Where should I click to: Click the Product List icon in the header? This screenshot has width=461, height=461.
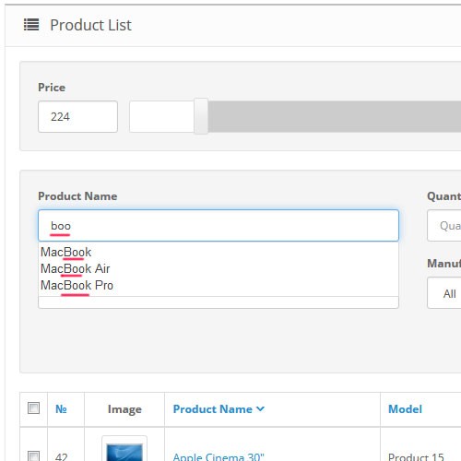pyautogui.click(x=31, y=25)
